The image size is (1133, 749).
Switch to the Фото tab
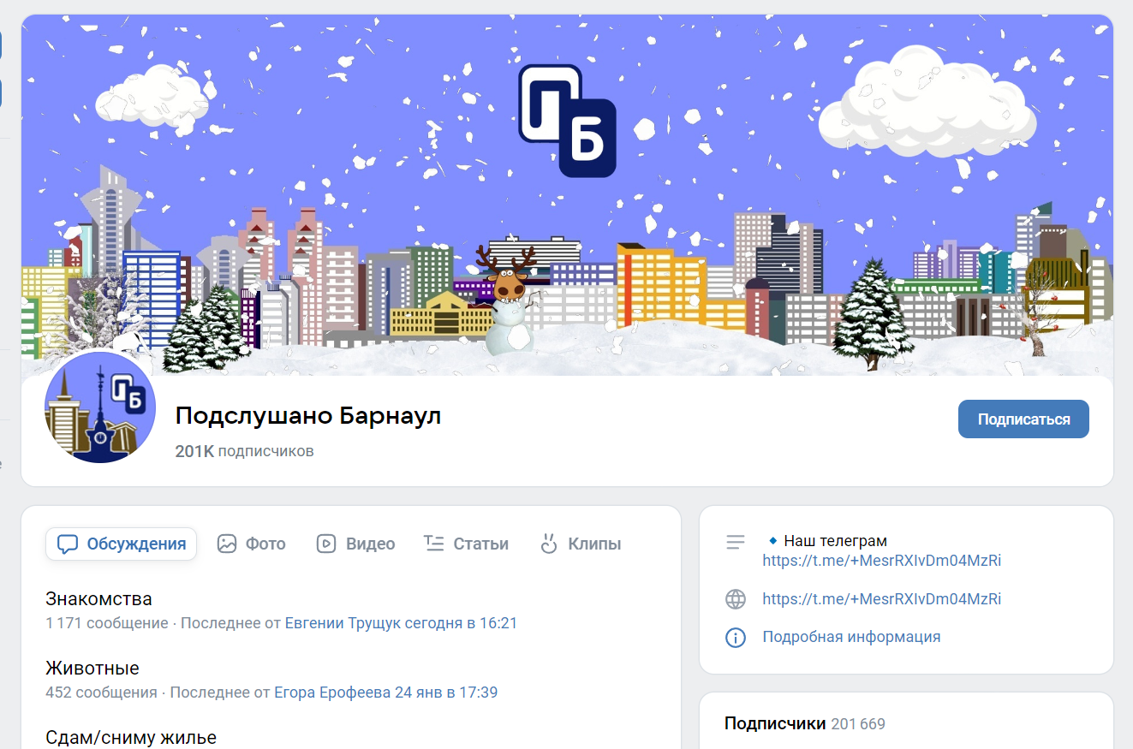pos(251,544)
